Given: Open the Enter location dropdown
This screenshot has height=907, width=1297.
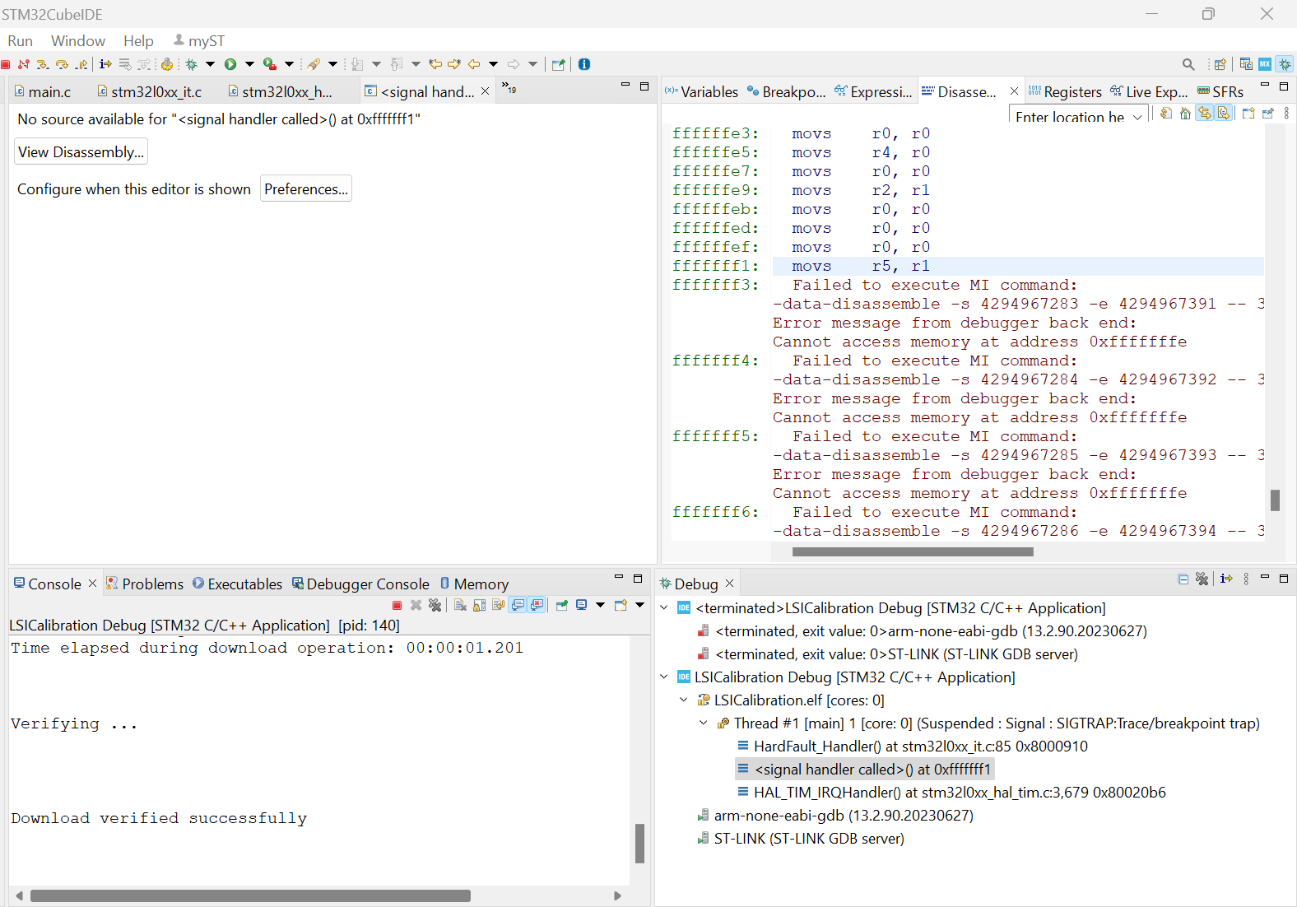Looking at the screenshot, I should [x=1137, y=117].
